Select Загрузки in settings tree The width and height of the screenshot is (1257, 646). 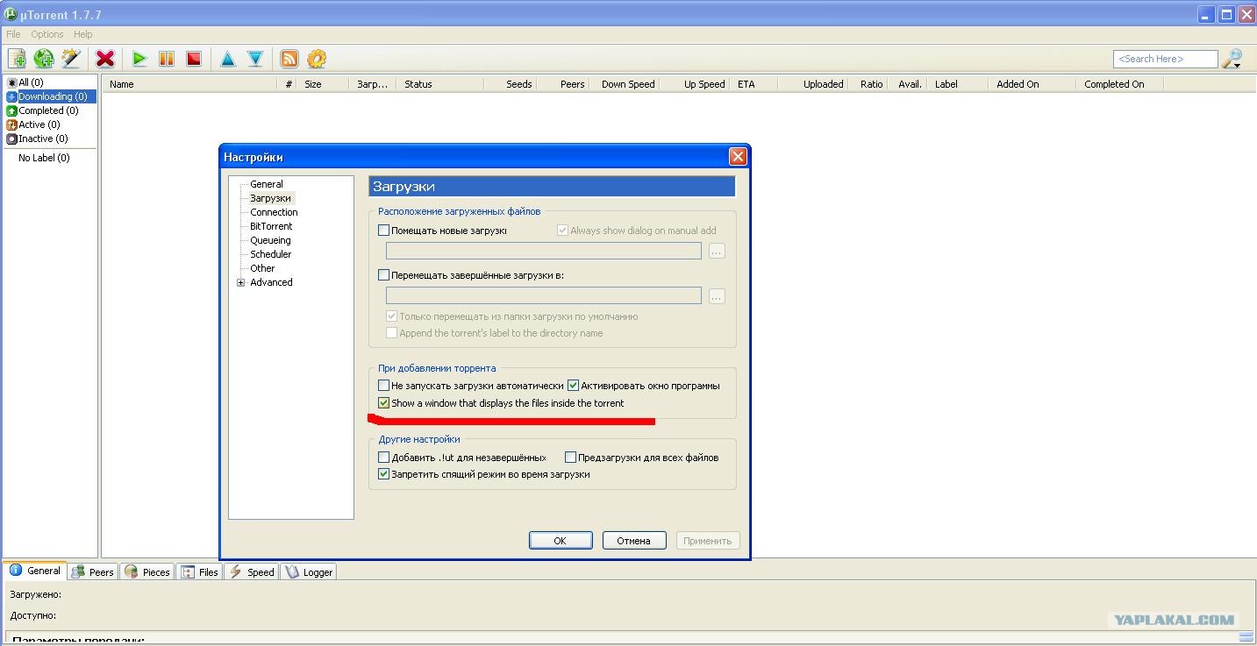click(x=270, y=198)
